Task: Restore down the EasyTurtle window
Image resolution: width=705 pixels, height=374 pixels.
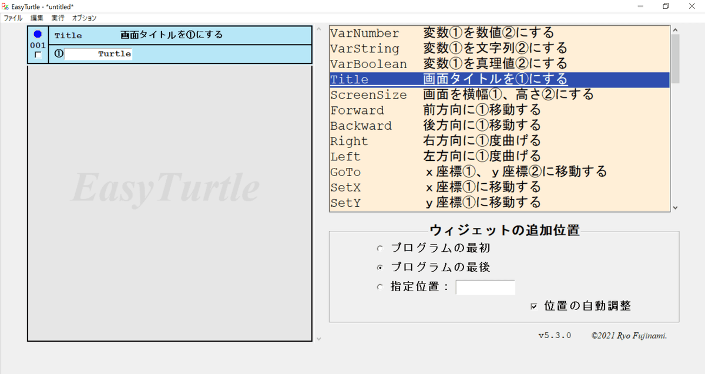Action: (666, 6)
